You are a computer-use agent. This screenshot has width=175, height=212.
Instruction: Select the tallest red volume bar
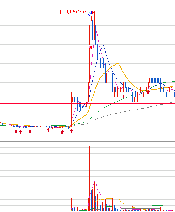point(90,179)
